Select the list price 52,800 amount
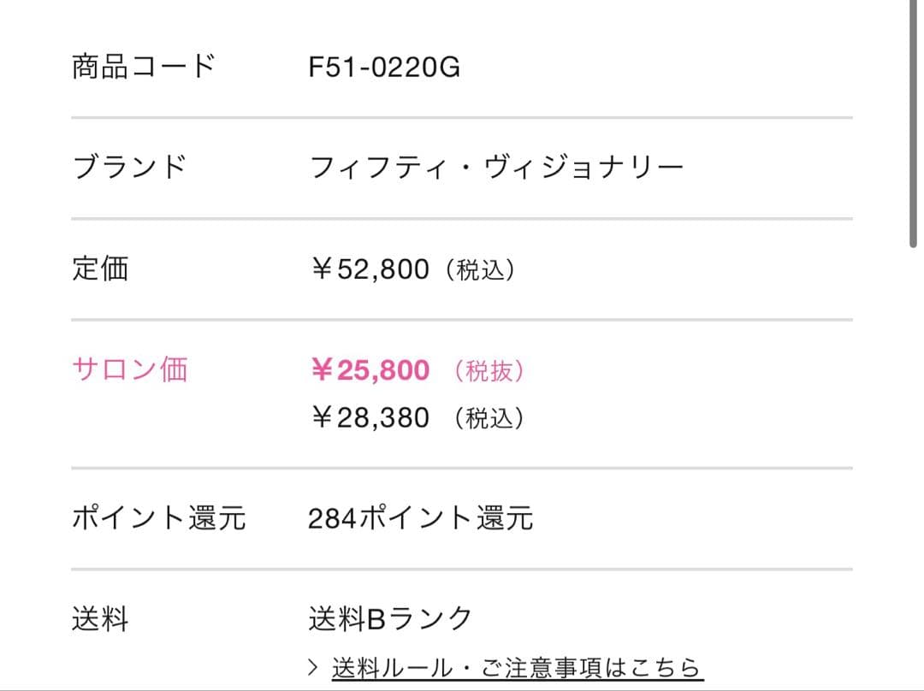 pyautogui.click(x=382, y=269)
